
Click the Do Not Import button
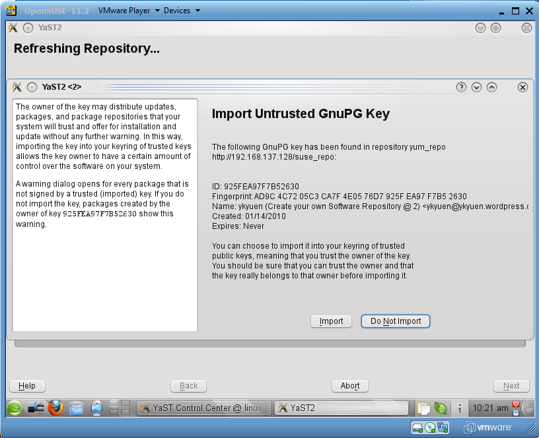click(396, 321)
